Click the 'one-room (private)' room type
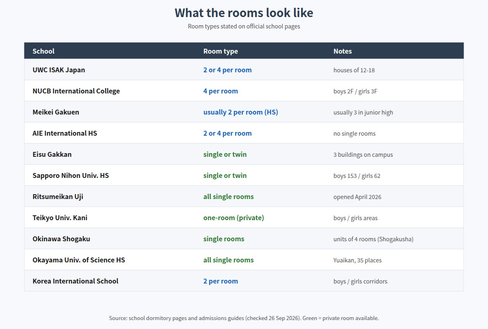This screenshot has height=329, width=488. point(234,218)
